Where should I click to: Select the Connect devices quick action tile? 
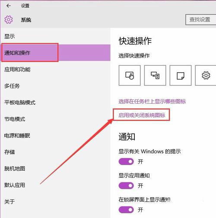[x=155, y=75]
